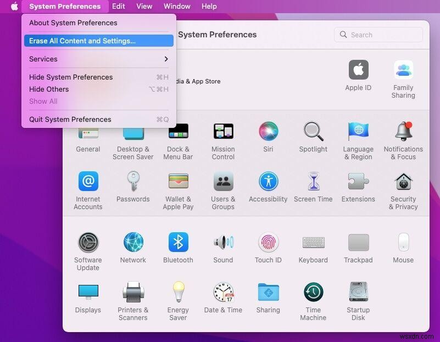440x342 pixels.
Task: Open Spotlight preferences
Action: [x=313, y=132]
